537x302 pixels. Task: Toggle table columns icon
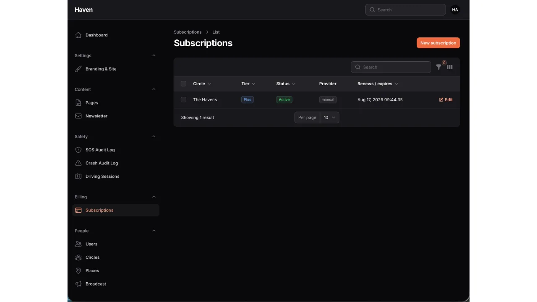coord(450,67)
